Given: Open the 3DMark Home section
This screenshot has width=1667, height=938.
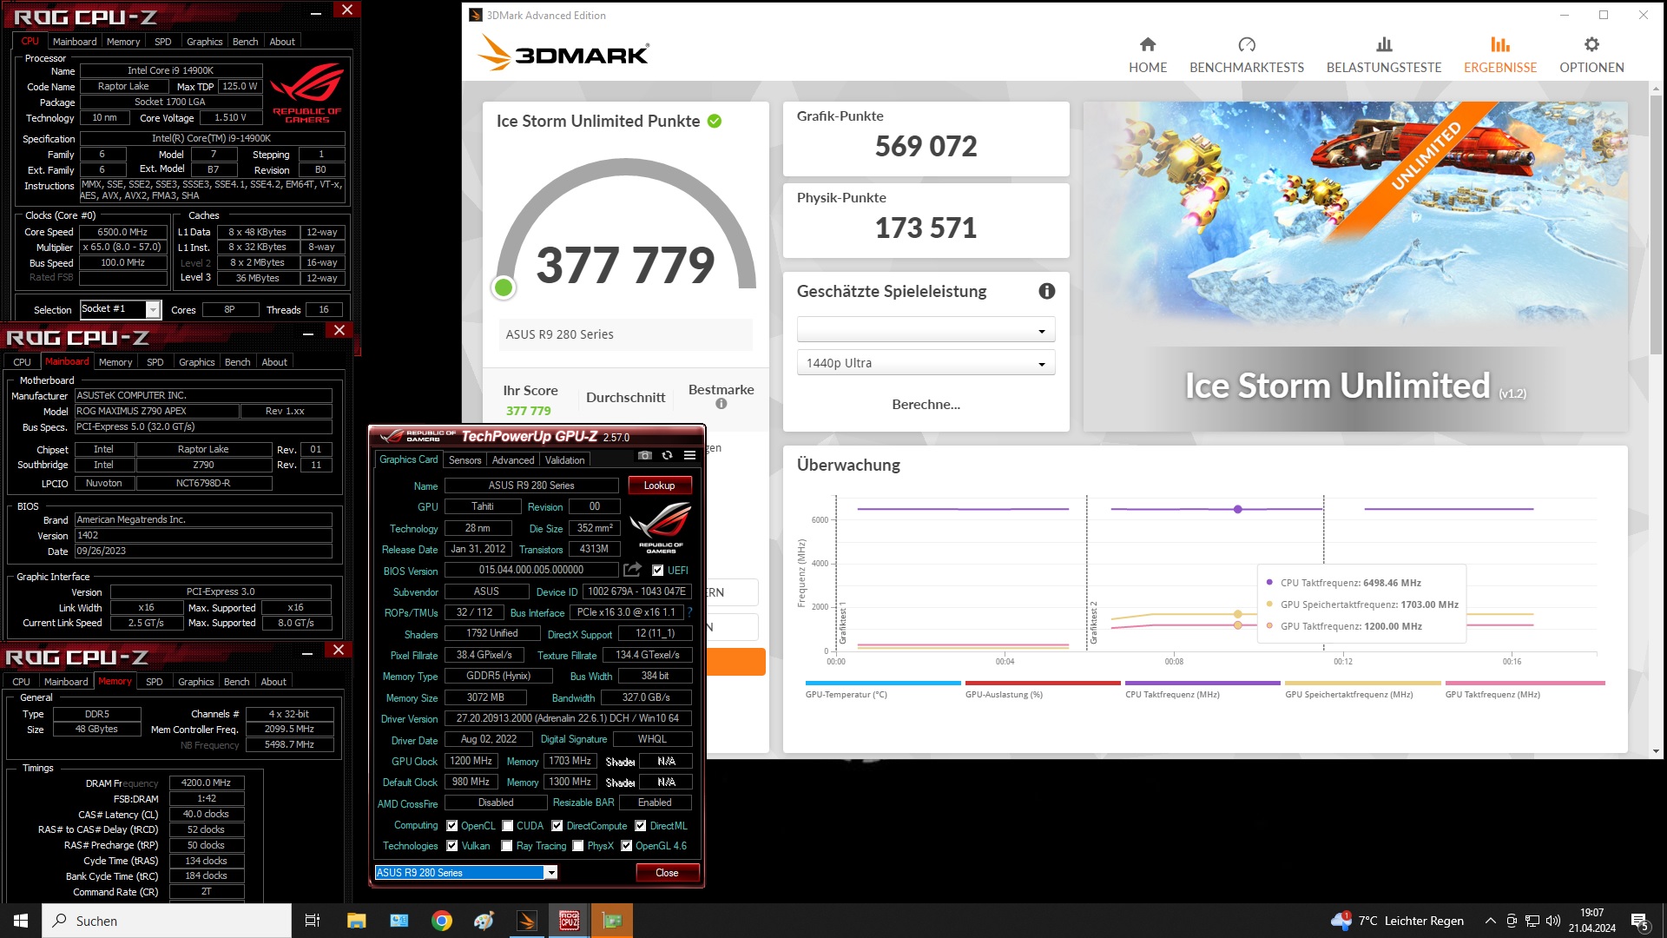Looking at the screenshot, I should pyautogui.click(x=1147, y=55).
